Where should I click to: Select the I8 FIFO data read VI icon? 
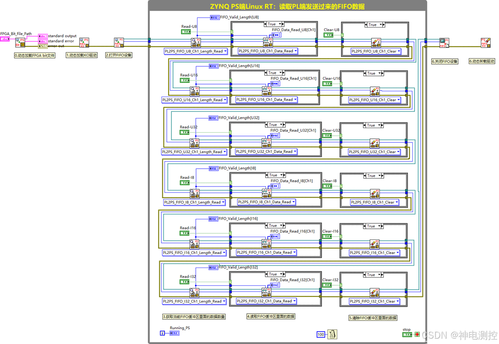click(x=267, y=193)
